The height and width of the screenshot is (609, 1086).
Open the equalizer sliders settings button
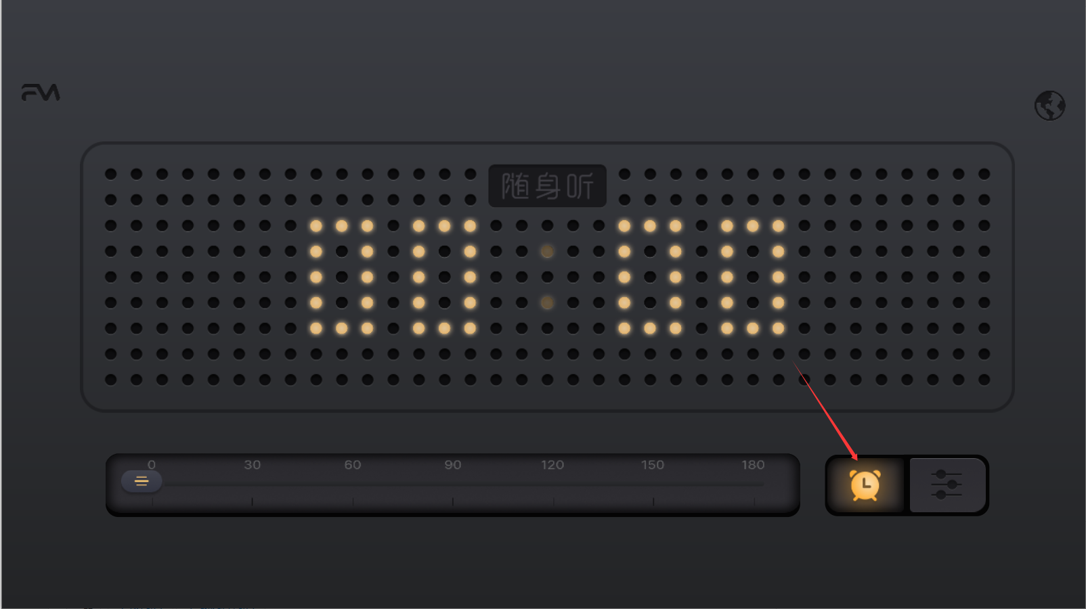click(947, 485)
